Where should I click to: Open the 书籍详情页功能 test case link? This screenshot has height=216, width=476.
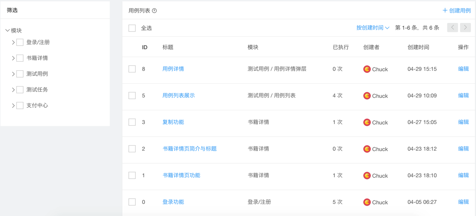tap(181, 175)
